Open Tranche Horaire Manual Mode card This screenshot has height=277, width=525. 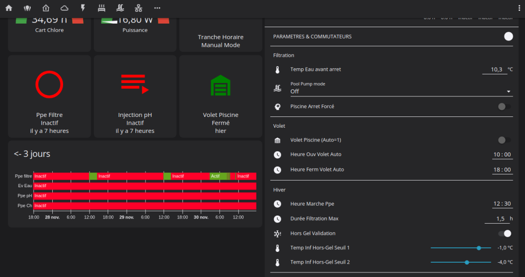point(220,35)
